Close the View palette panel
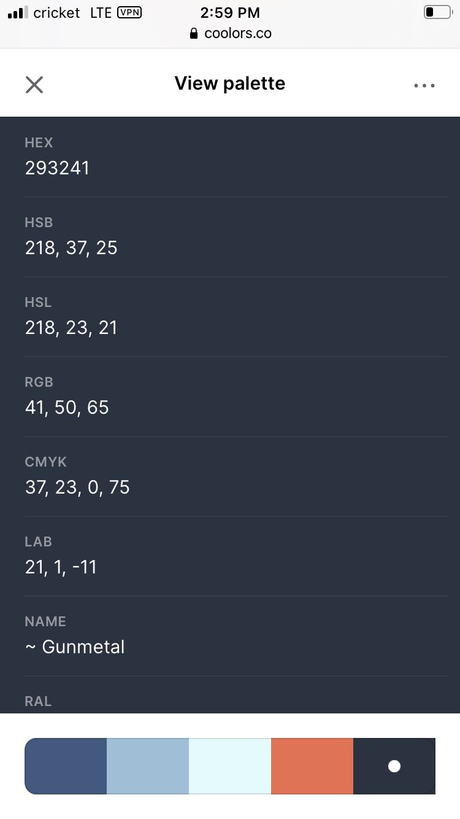Viewport: 460px width, 819px height. point(34,84)
